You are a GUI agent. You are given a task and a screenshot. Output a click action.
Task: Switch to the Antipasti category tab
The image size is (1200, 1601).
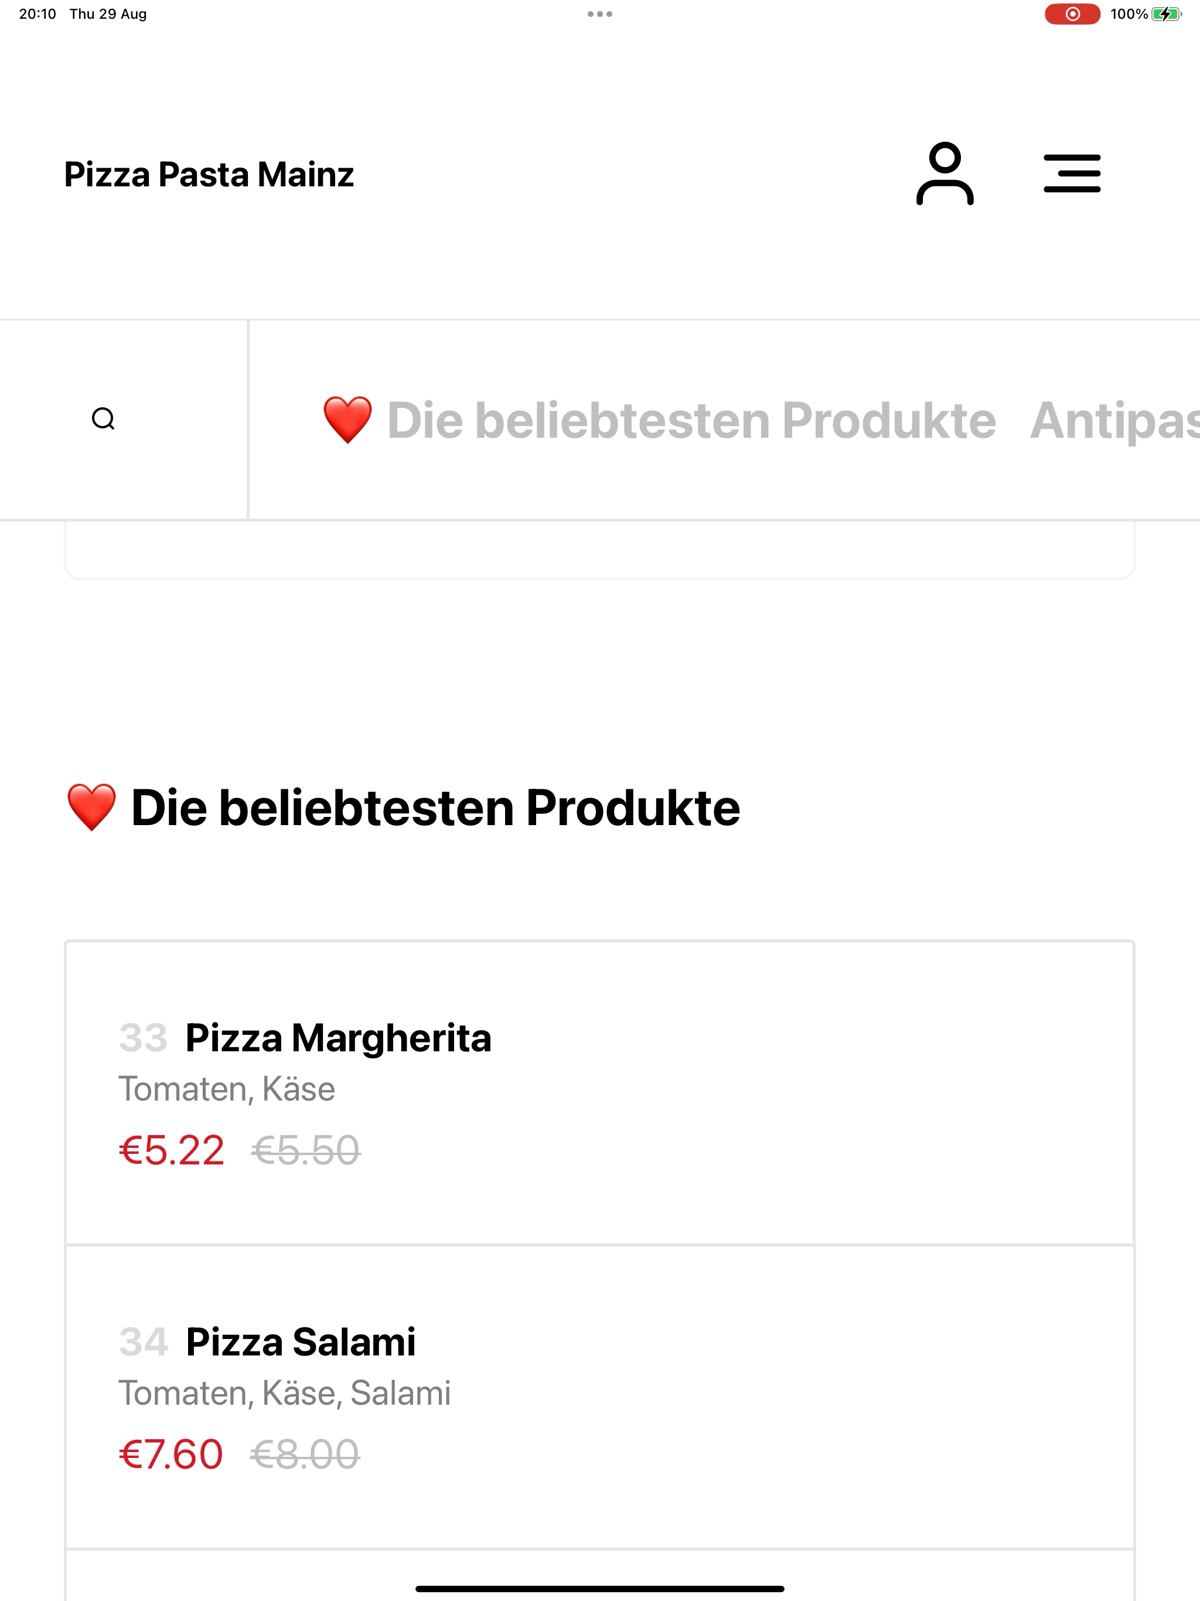click(x=1114, y=420)
